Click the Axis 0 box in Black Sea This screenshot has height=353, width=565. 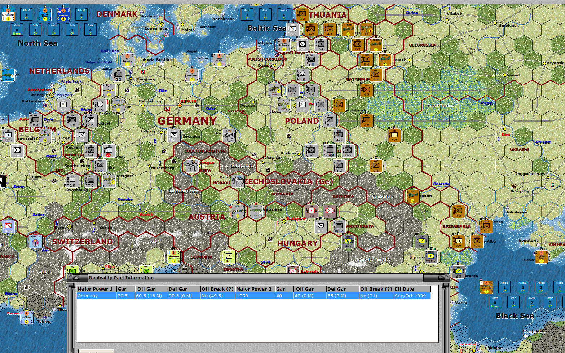(495, 302)
